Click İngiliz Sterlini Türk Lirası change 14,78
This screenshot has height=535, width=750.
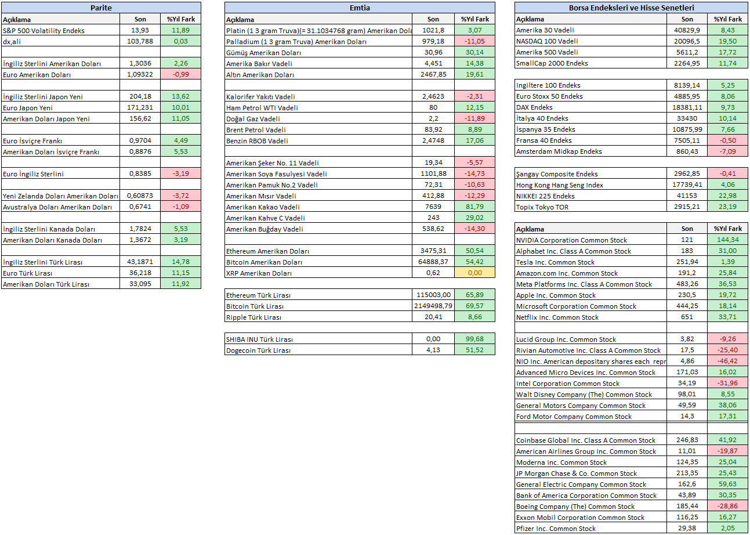pos(180,262)
